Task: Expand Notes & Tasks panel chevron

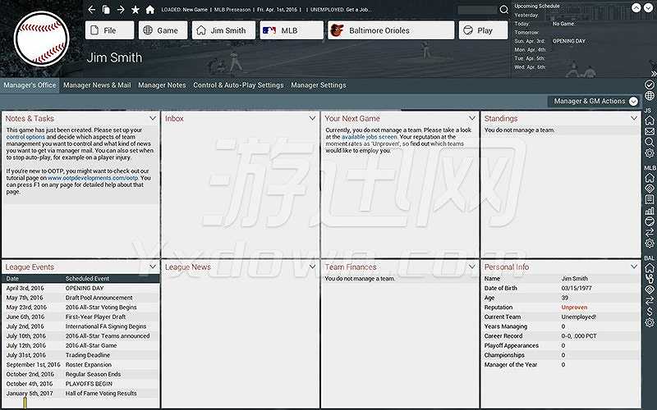Action: point(153,118)
